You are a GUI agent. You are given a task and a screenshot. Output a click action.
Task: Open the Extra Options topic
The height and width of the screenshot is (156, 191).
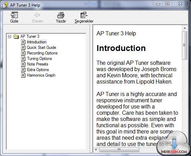click(x=38, y=70)
